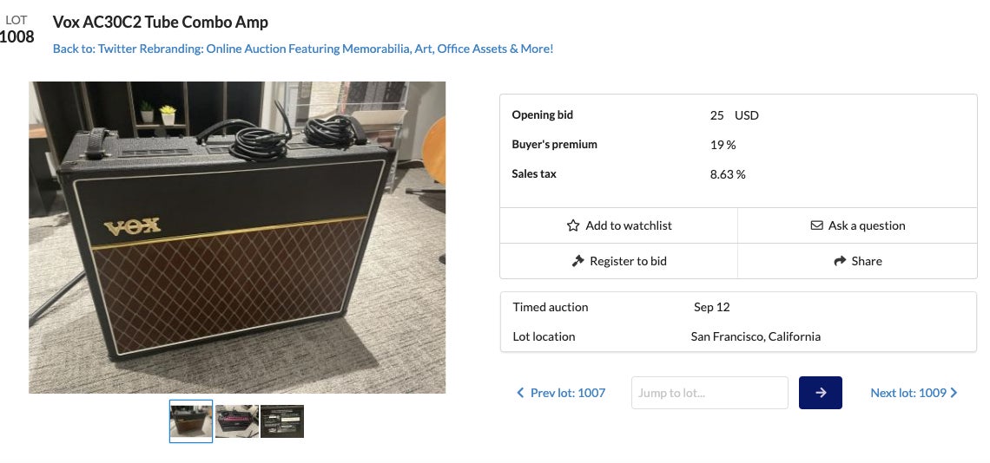
Task: Open the Ask a question form
Action: coord(866,225)
